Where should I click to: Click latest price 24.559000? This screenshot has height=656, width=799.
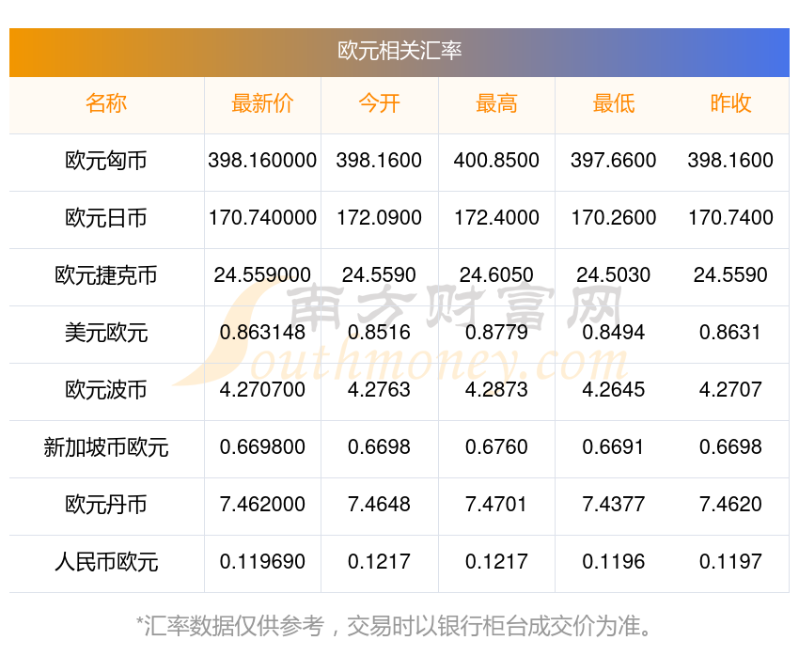262,275
